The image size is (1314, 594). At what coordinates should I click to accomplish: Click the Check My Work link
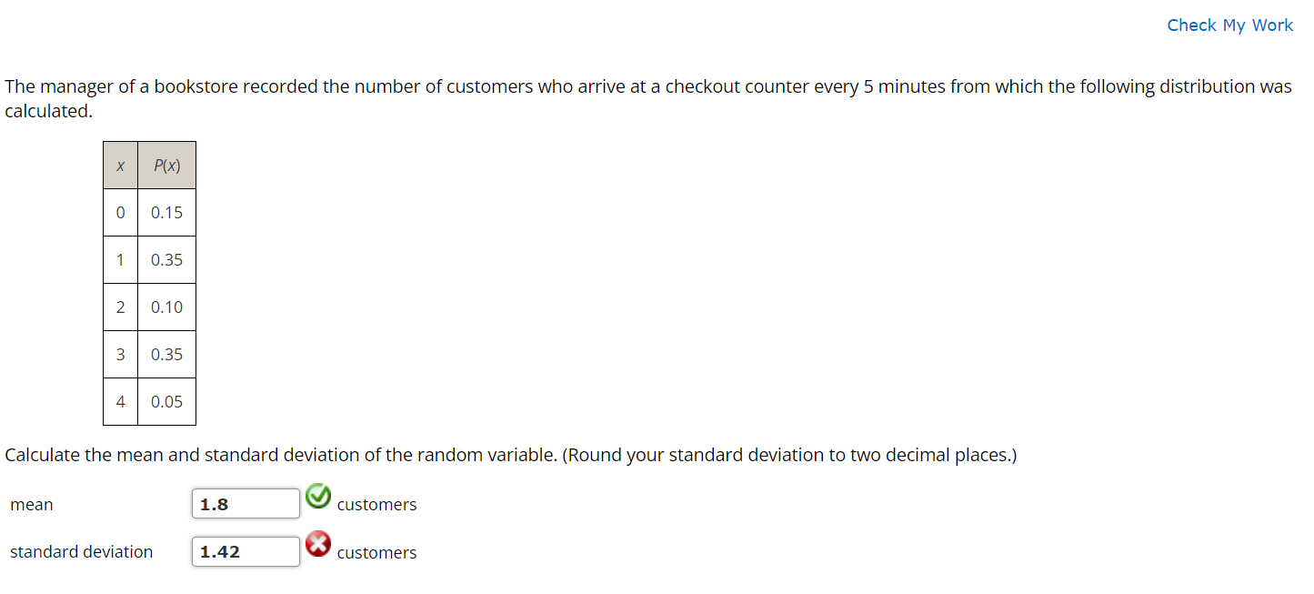tap(1229, 25)
